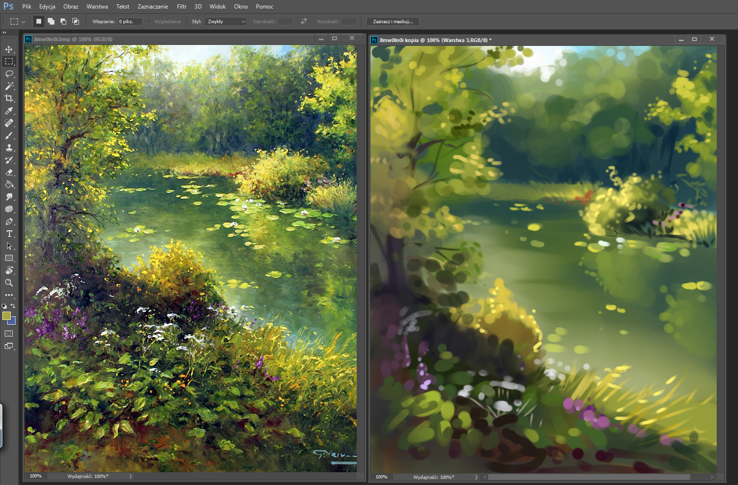Select the History Brush tool

[x=9, y=160]
